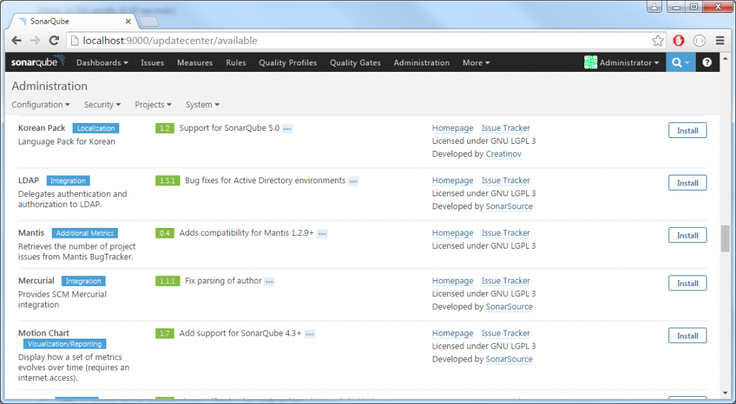Visit the Creatinov developer link
Screen dimensions: 736x404
(503, 154)
